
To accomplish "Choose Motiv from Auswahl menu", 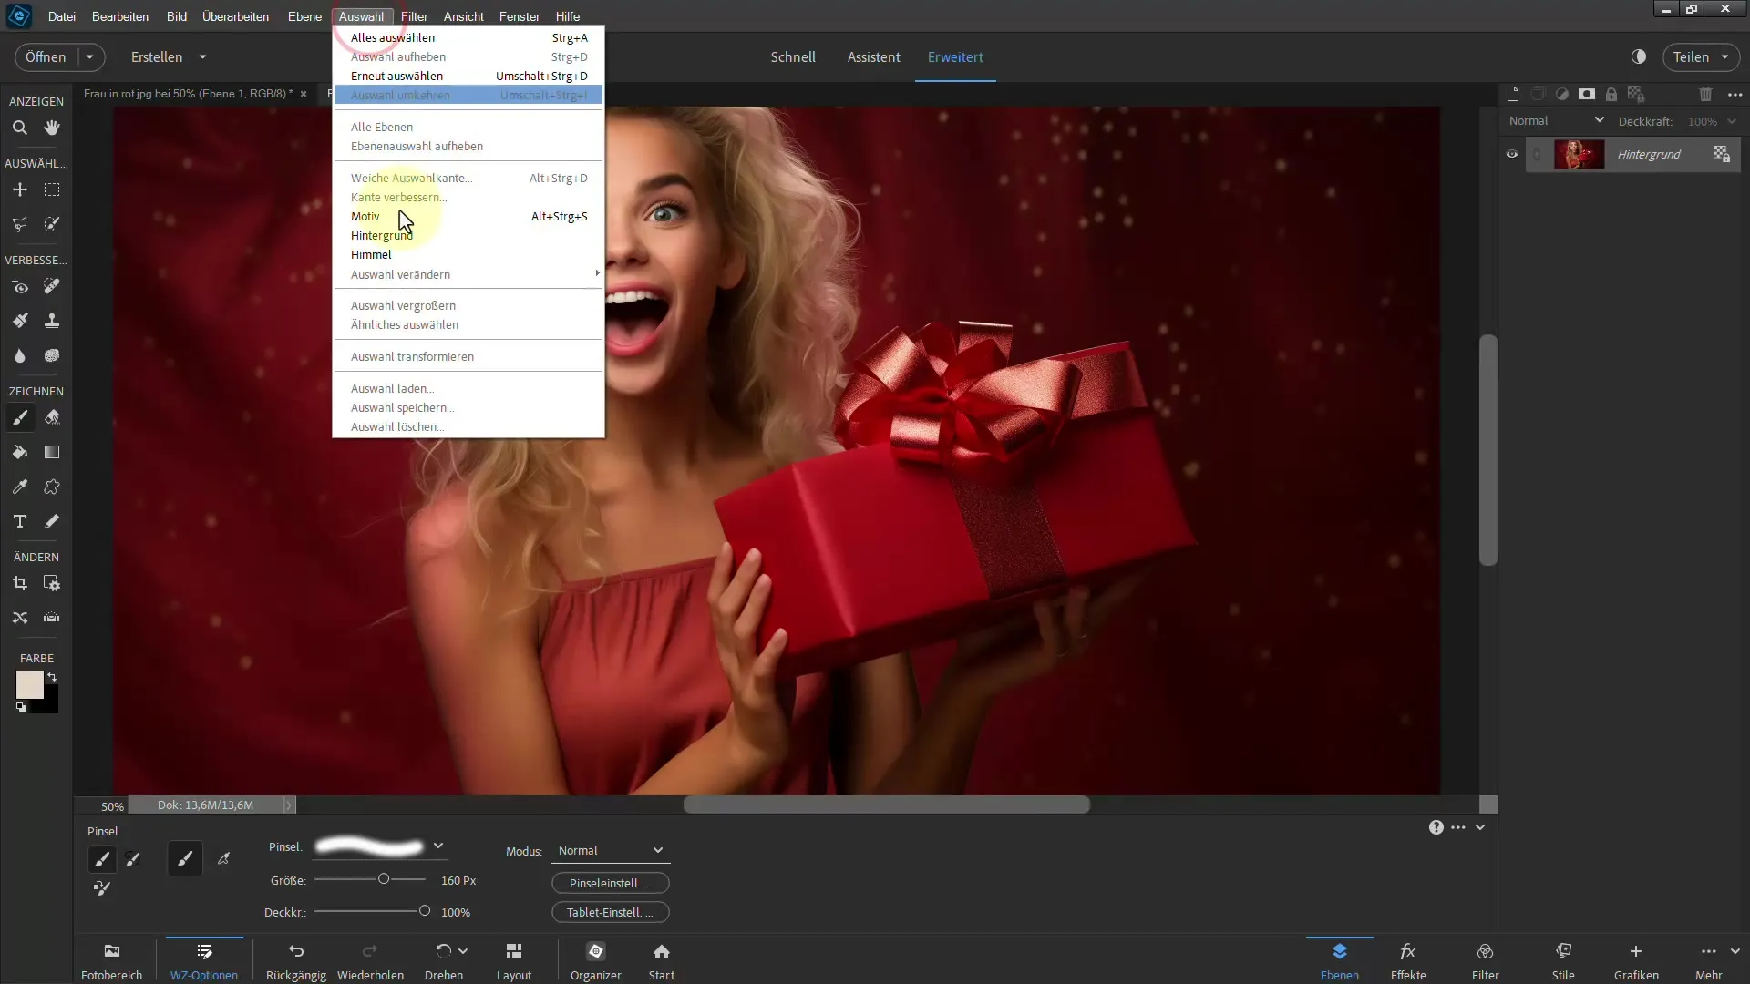I will pyautogui.click(x=468, y=216).
